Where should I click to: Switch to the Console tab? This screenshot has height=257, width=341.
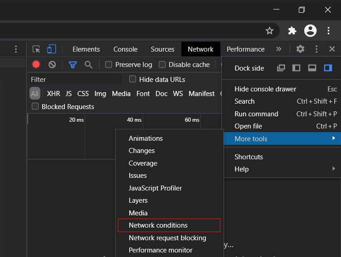(125, 49)
